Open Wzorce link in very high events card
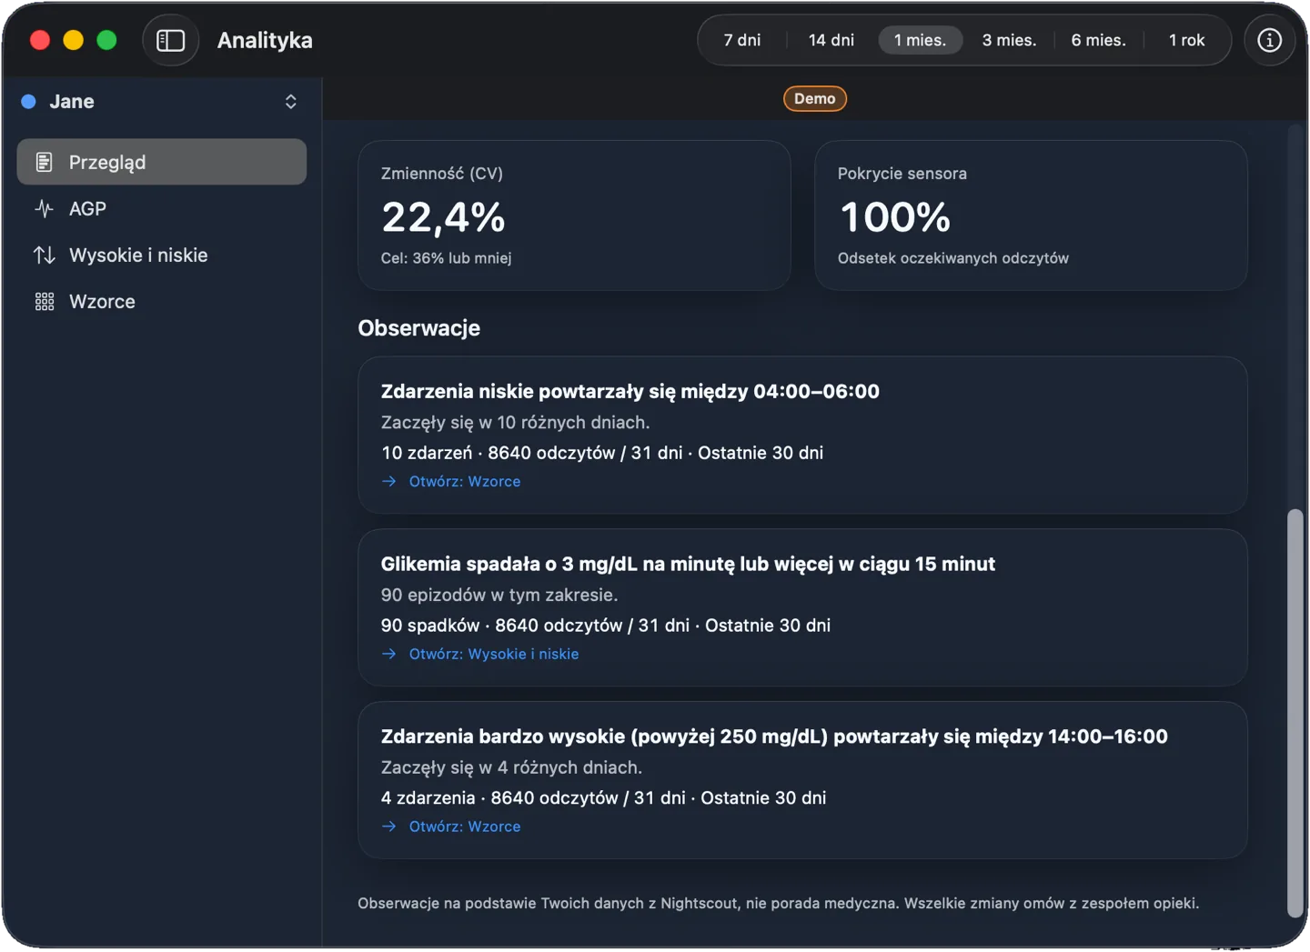Image resolution: width=1310 pixels, height=952 pixels. (465, 827)
